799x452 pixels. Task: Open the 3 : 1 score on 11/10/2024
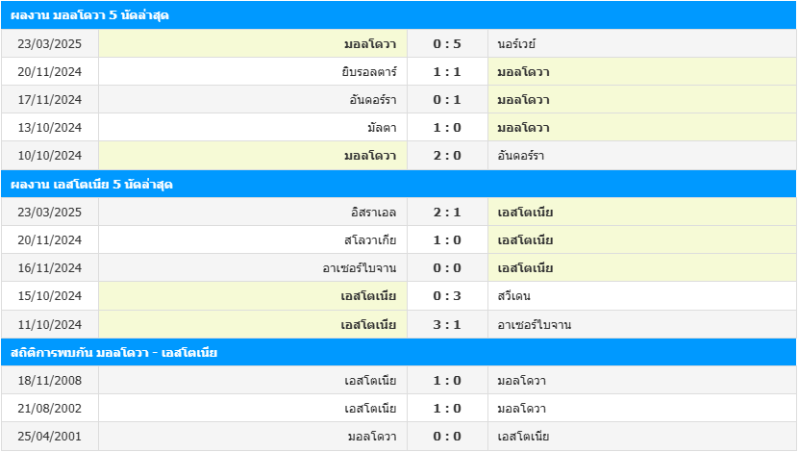447,325
